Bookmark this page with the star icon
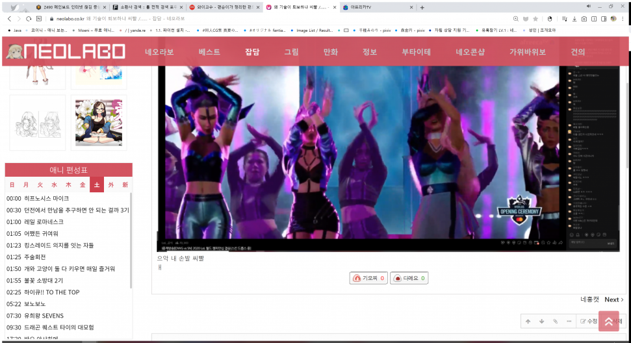The height and width of the screenshot is (343, 631). [x=535, y=19]
